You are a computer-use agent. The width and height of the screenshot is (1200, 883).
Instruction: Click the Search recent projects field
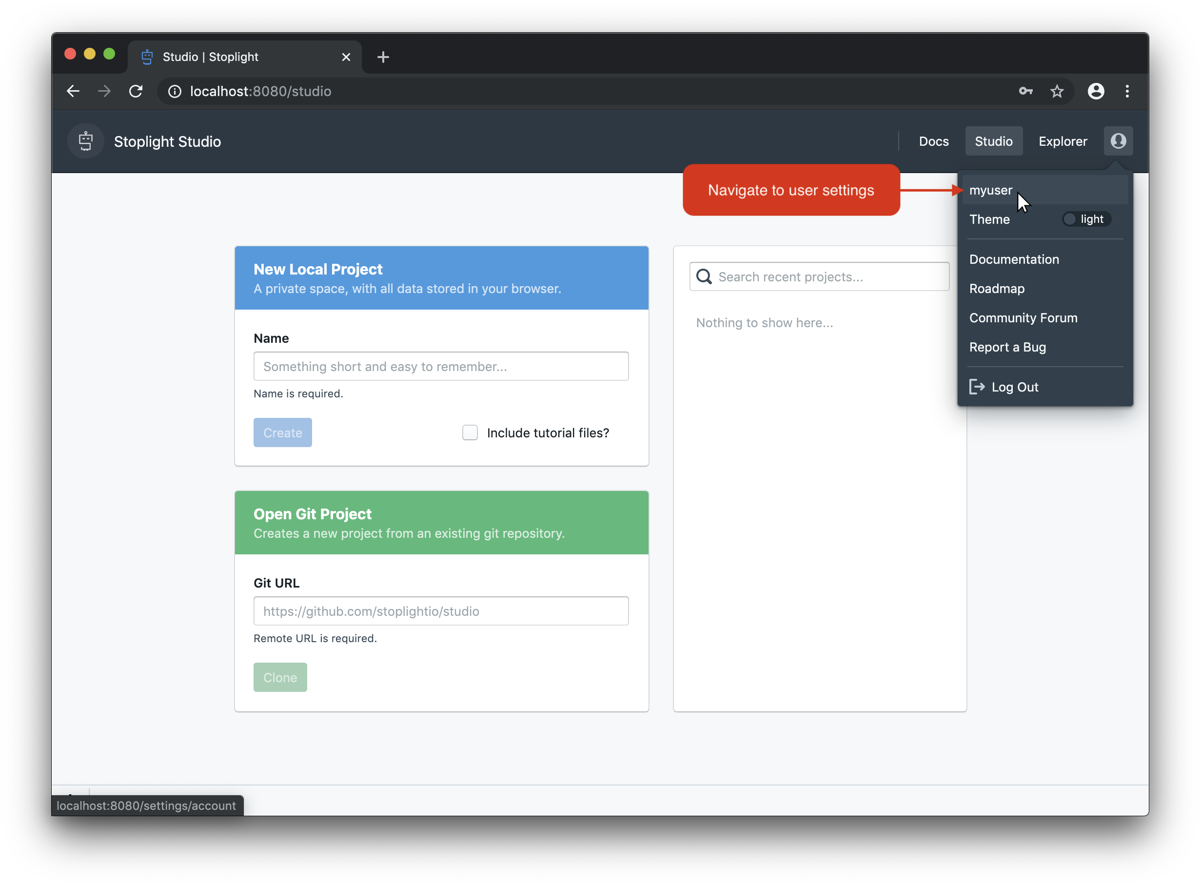tap(819, 276)
